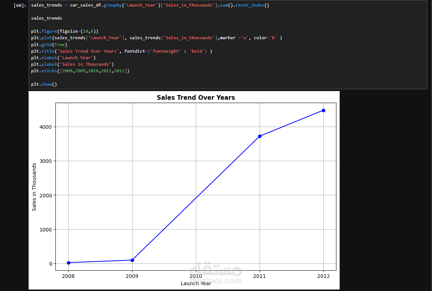
Task: Click the plt.figure(figsize) code line
Action: pos(65,31)
